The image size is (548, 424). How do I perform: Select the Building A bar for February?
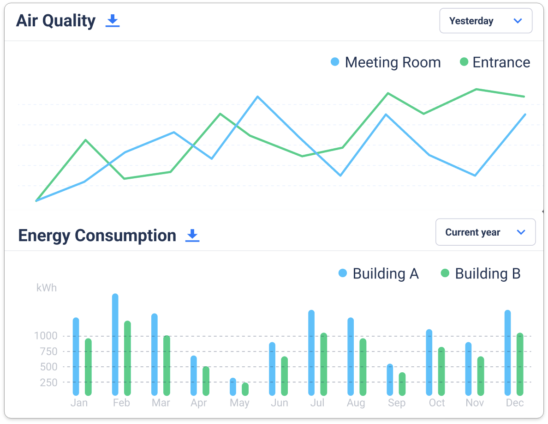click(x=115, y=344)
